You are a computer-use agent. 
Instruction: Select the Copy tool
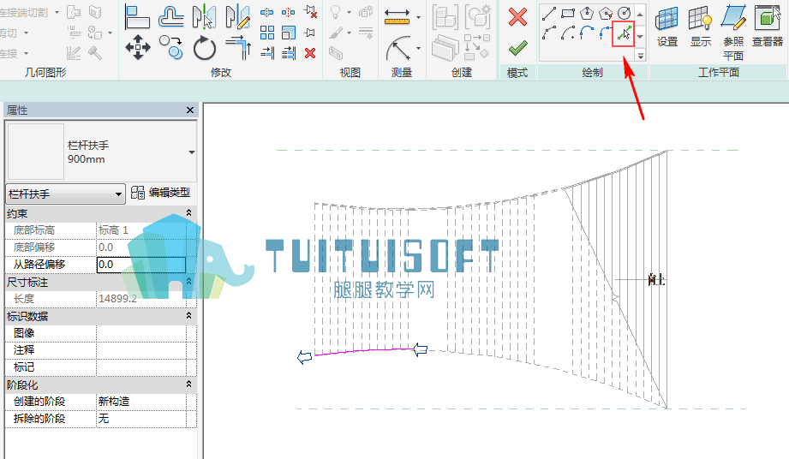(171, 48)
